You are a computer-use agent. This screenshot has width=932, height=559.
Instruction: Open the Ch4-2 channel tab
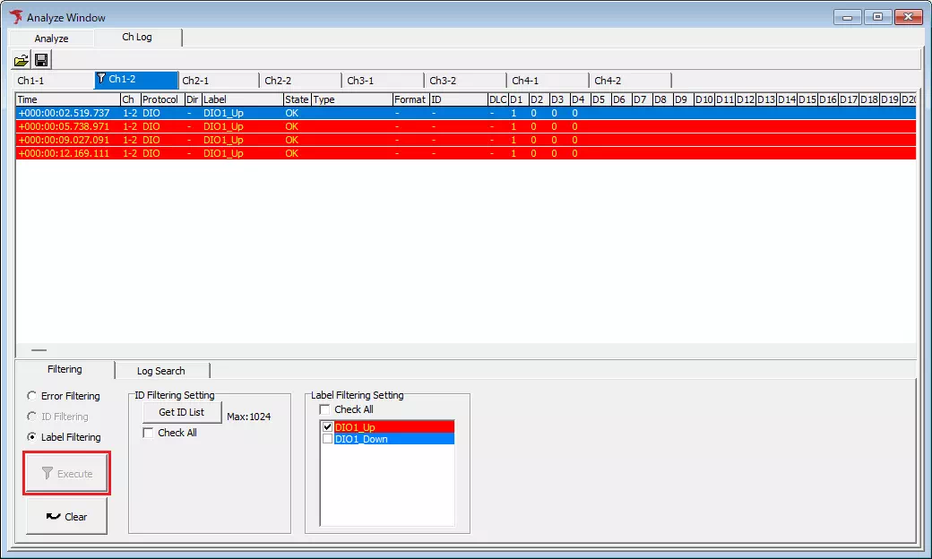[627, 80]
